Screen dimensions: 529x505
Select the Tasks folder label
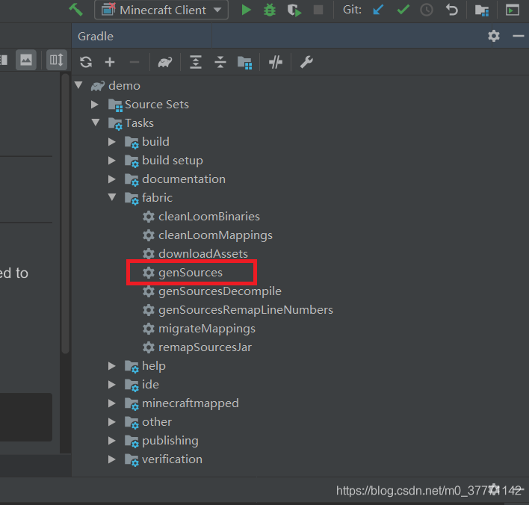tap(139, 123)
